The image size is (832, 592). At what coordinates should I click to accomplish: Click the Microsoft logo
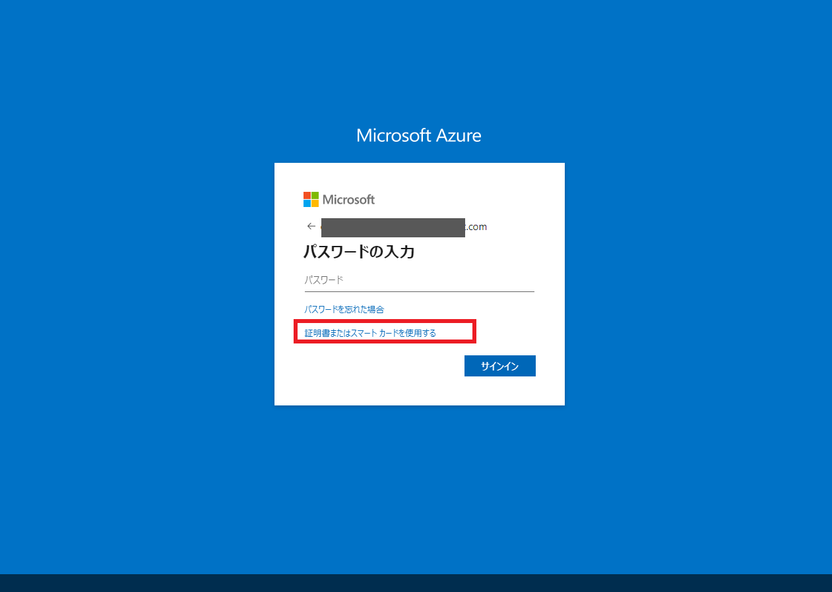coord(339,199)
